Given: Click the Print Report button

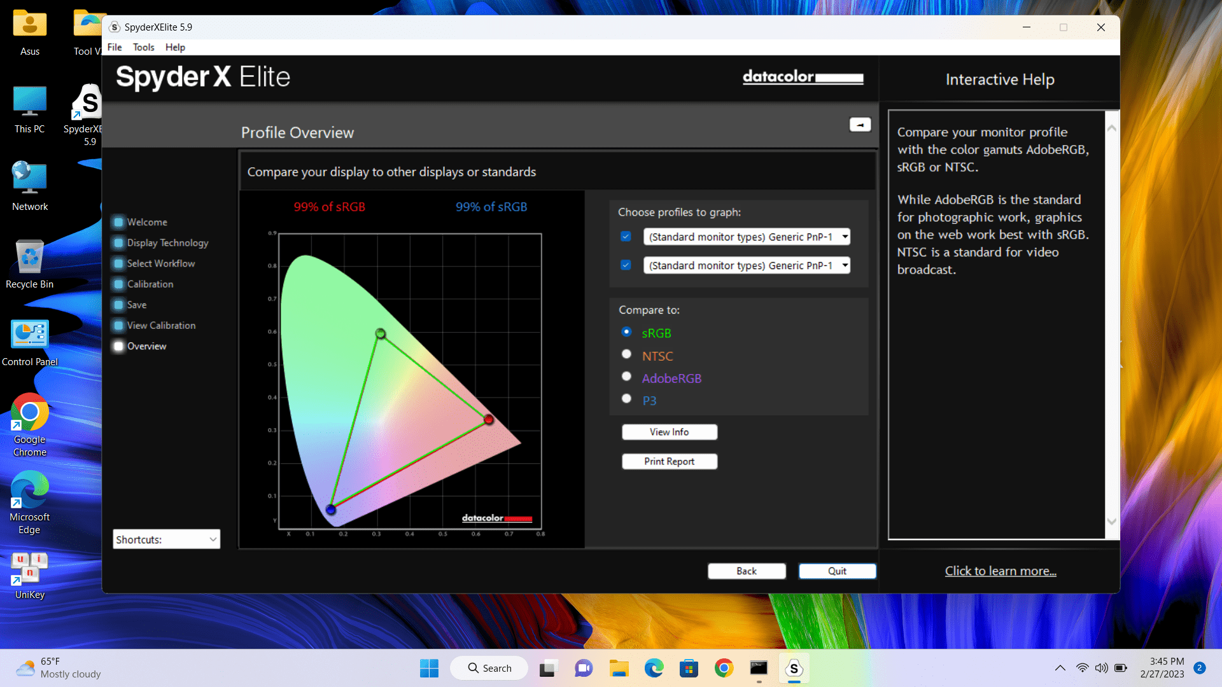Looking at the screenshot, I should click(669, 461).
